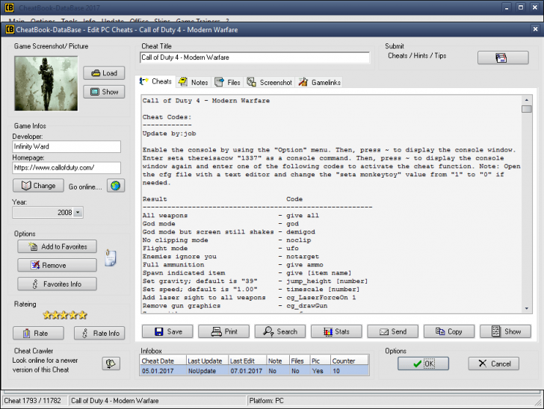Open the Files tab
The height and width of the screenshot is (409, 544).
(x=228, y=83)
